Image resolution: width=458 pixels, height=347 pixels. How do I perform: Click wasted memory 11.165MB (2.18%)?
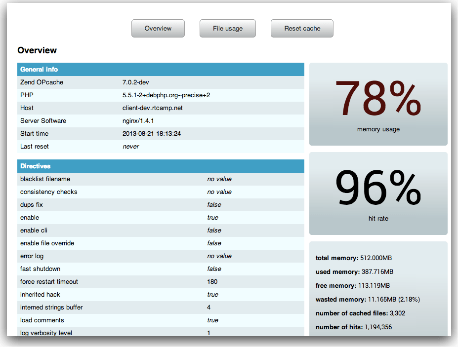pos(368,300)
